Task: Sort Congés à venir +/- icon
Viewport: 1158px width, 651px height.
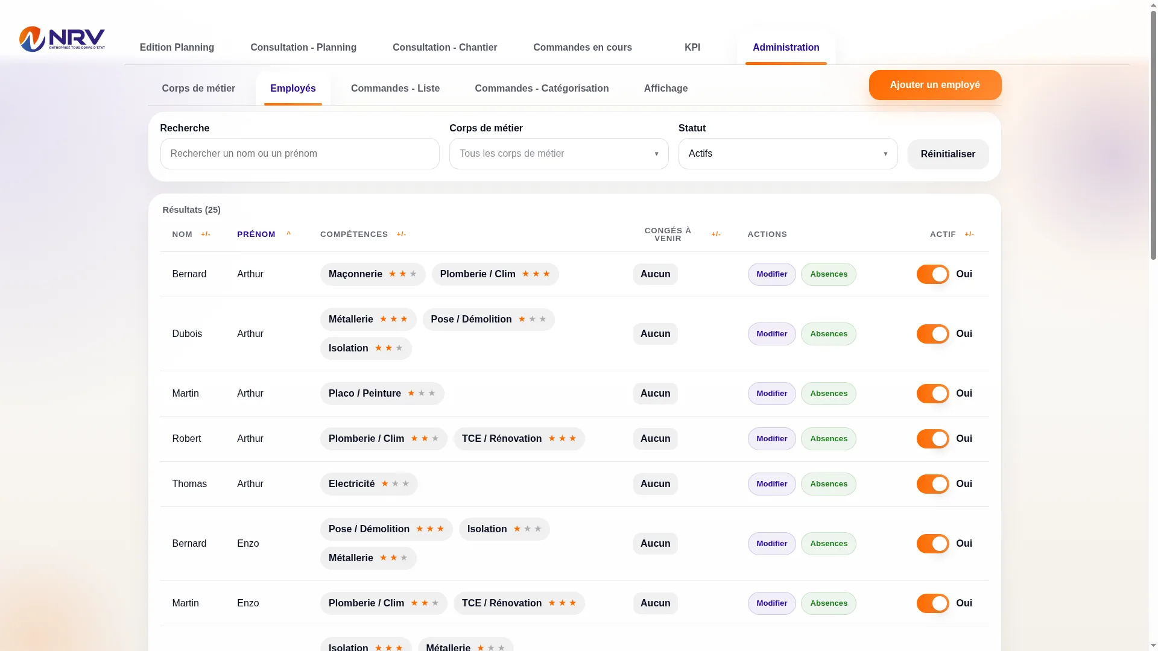Action: 716,234
